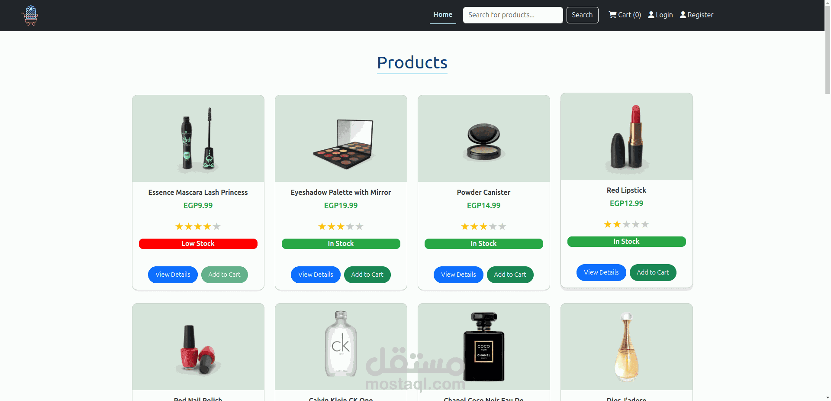The height and width of the screenshot is (401, 831).
Task: View Details for Red Lipstick
Action: pos(601,272)
